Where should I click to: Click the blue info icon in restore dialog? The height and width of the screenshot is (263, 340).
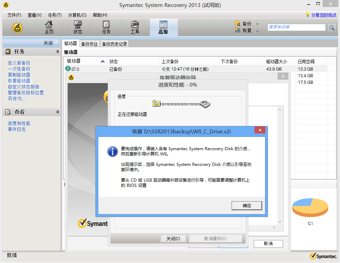113,151
